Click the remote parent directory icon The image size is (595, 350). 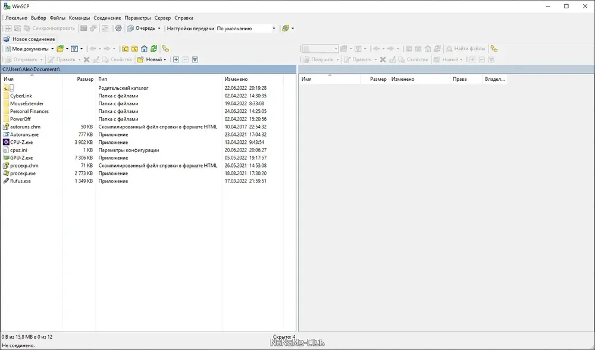click(x=409, y=49)
